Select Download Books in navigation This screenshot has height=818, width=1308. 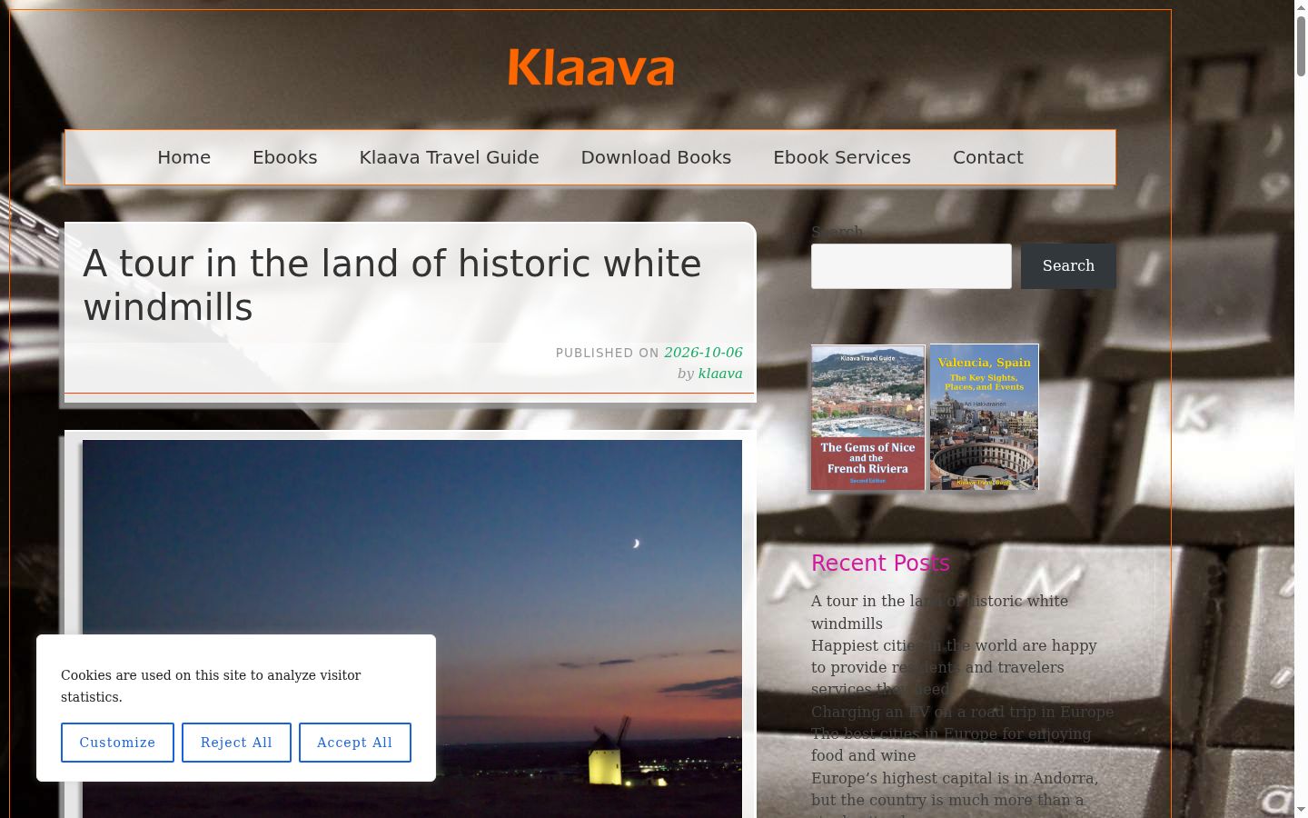click(656, 157)
